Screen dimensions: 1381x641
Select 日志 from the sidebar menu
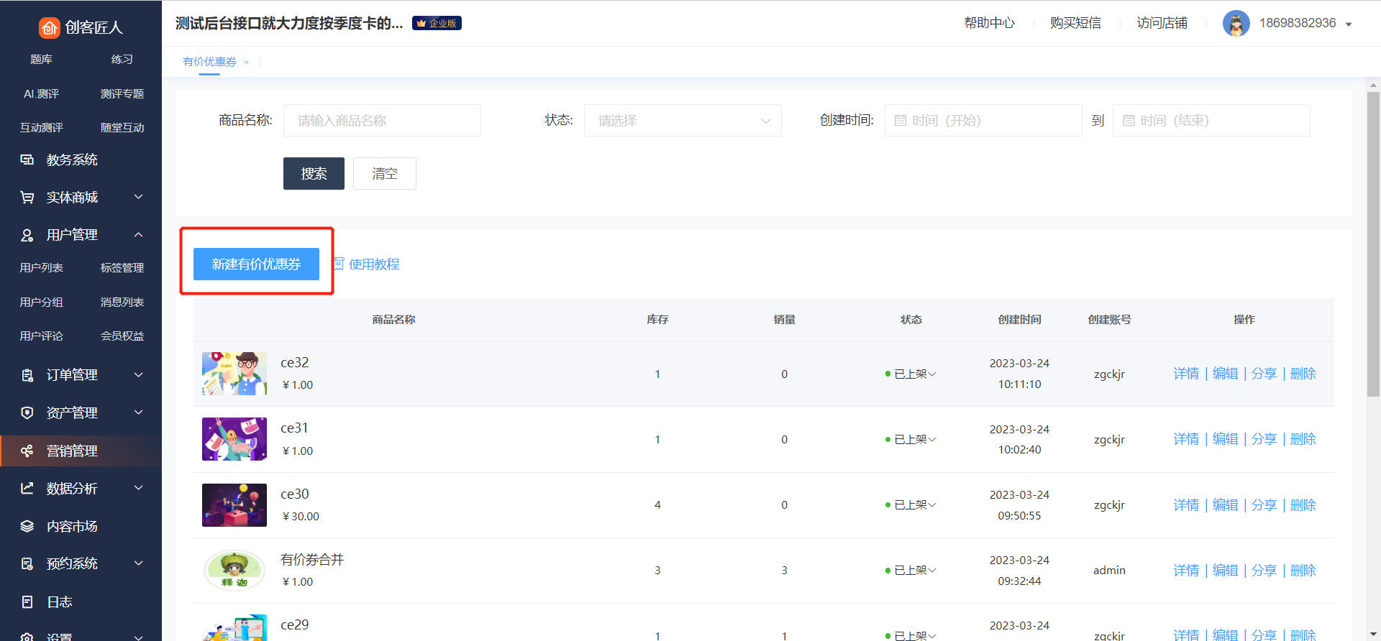(x=59, y=602)
